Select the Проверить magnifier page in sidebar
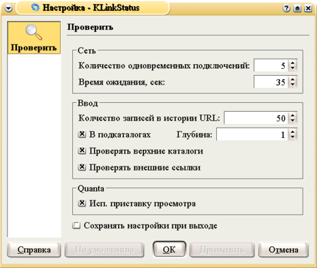Viewport: 317px width, 268px height. pos(34,38)
